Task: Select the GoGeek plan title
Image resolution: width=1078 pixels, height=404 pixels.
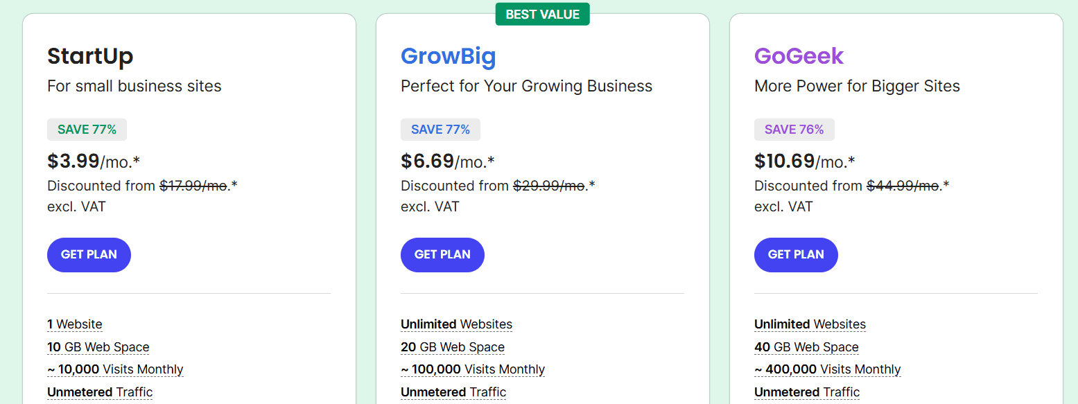Action: 799,56
